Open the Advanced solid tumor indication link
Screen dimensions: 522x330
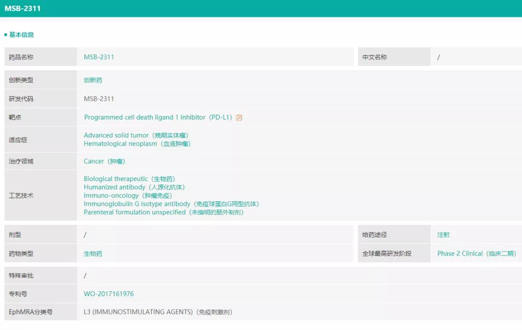click(136, 135)
